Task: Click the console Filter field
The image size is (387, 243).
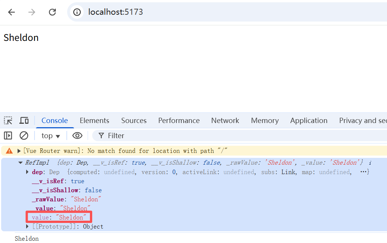Action: [x=239, y=136]
